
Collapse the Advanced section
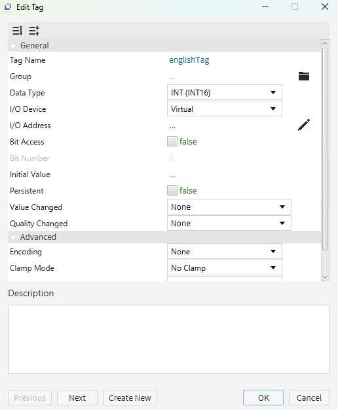pyautogui.click(x=13, y=237)
